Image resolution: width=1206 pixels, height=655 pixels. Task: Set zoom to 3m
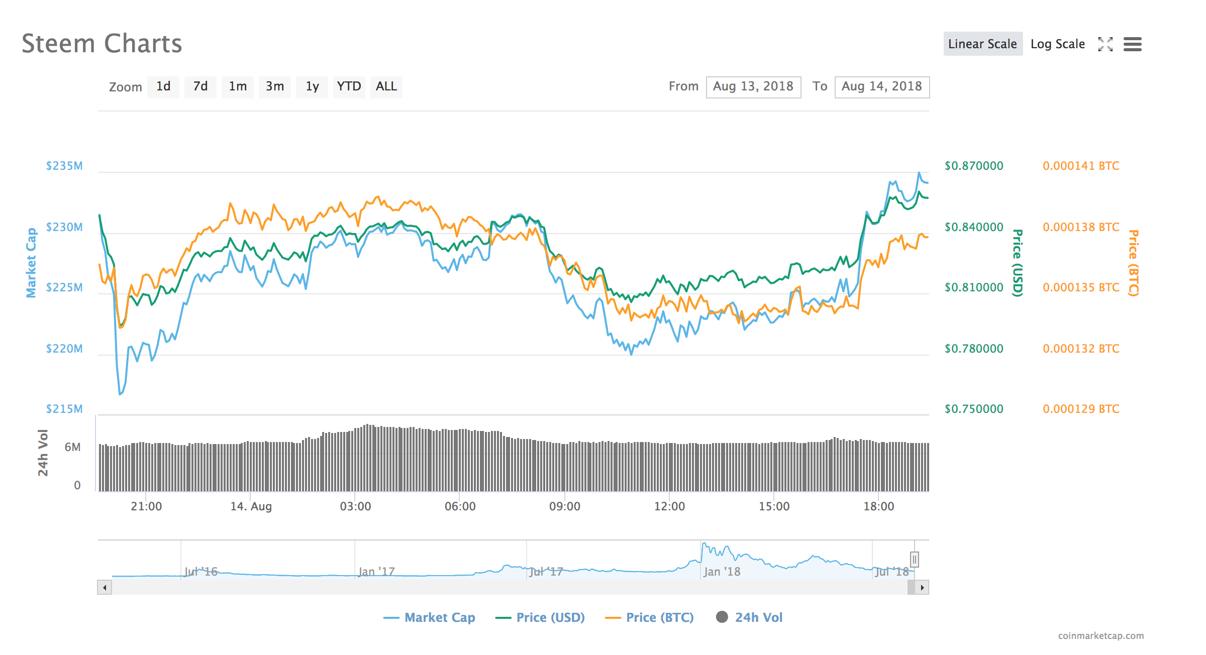[x=275, y=86]
